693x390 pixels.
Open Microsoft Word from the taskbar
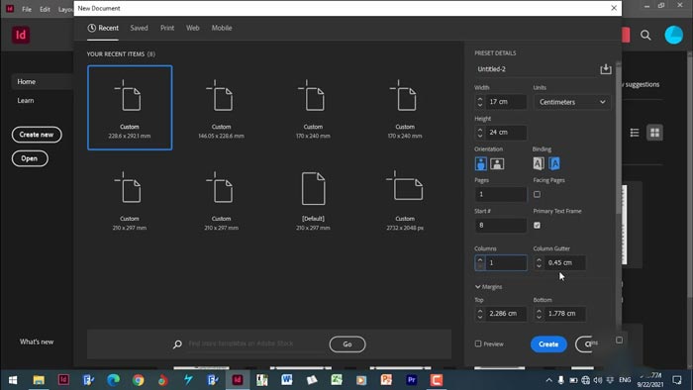287,380
